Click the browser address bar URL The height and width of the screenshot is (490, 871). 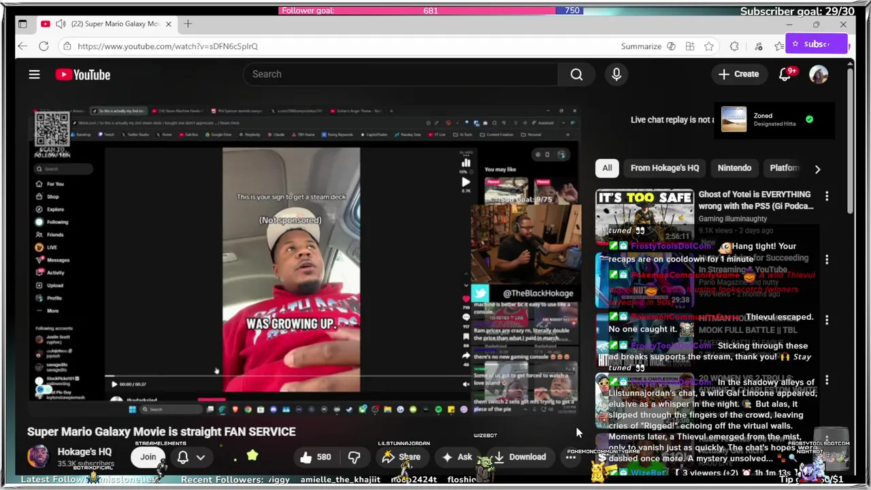click(167, 46)
